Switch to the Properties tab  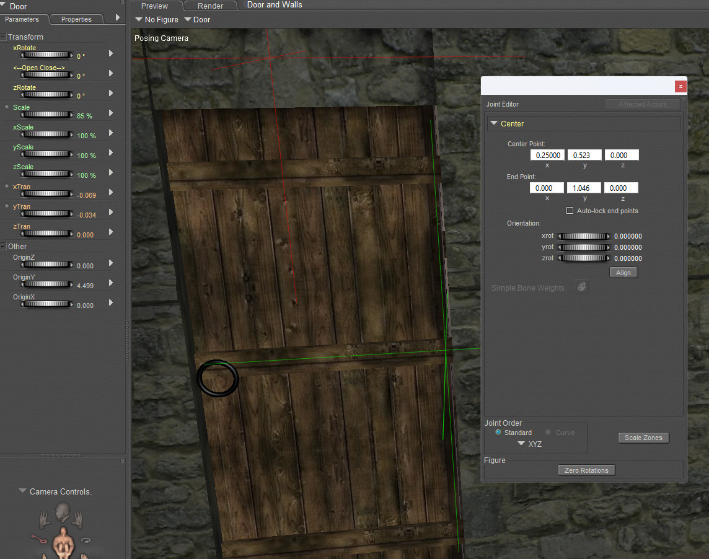pos(76,19)
